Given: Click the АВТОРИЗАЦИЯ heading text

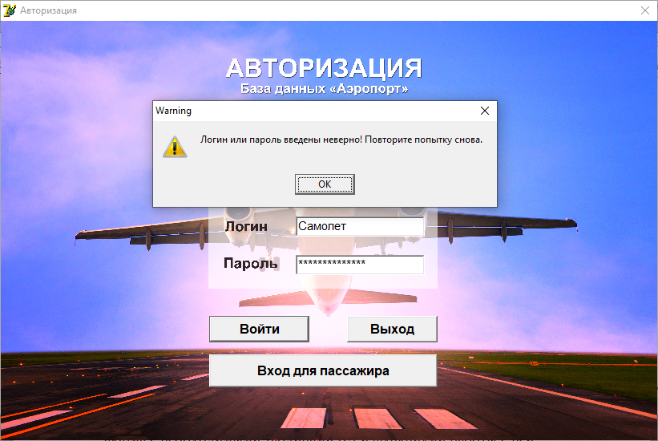Looking at the screenshot, I should point(324,68).
